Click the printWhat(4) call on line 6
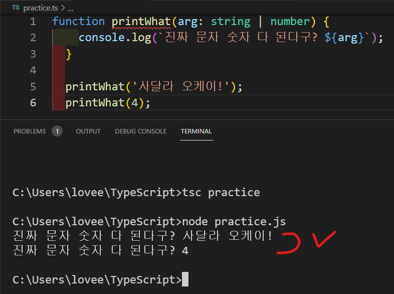 (108, 103)
